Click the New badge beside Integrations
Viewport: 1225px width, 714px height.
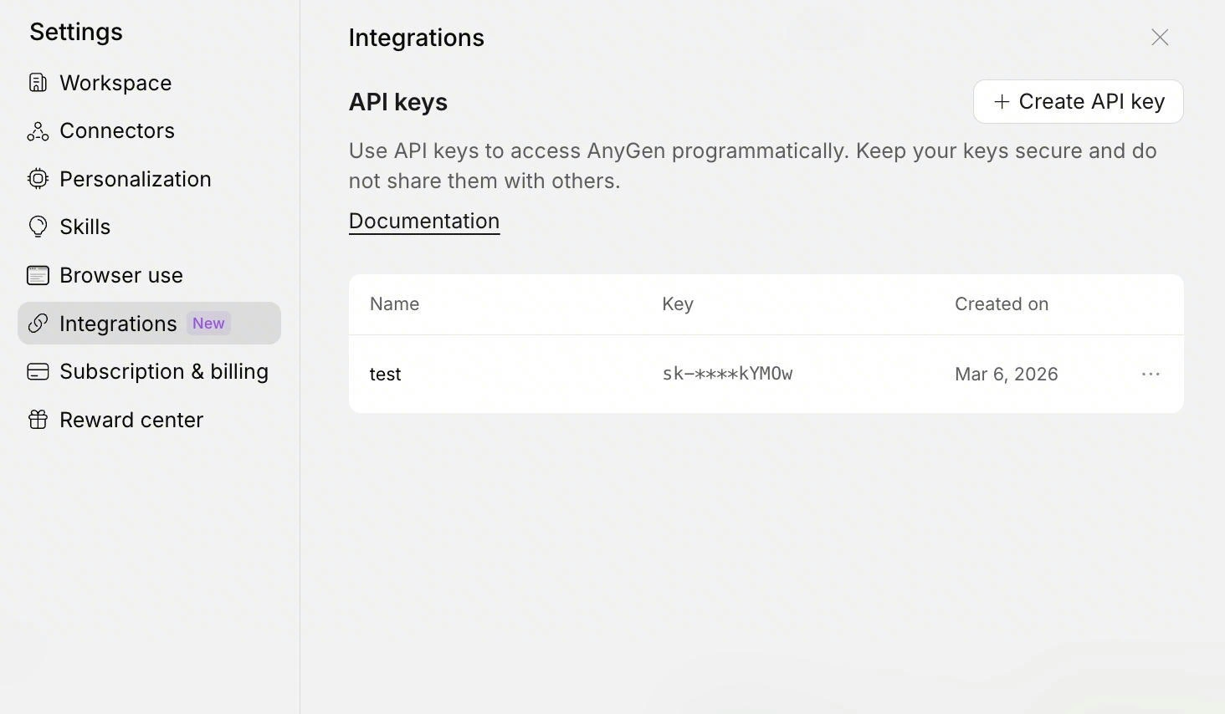[208, 324]
